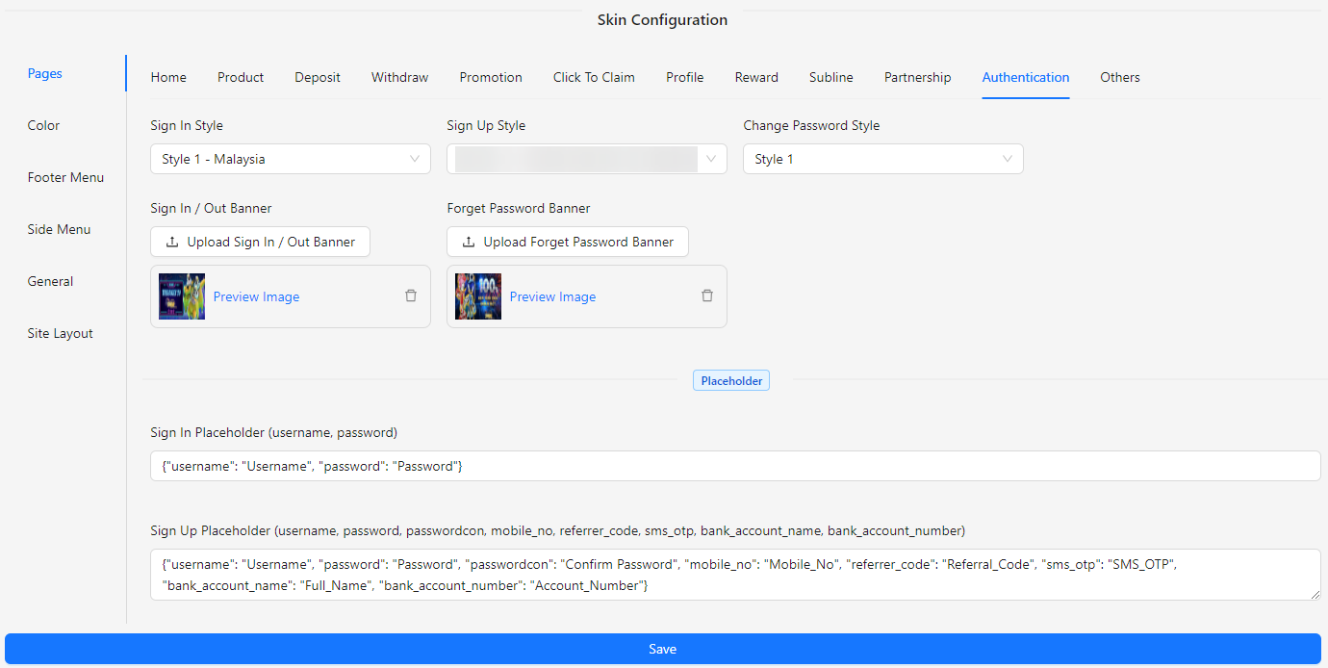Save the skin configuration
1328x668 pixels.
pos(662,648)
